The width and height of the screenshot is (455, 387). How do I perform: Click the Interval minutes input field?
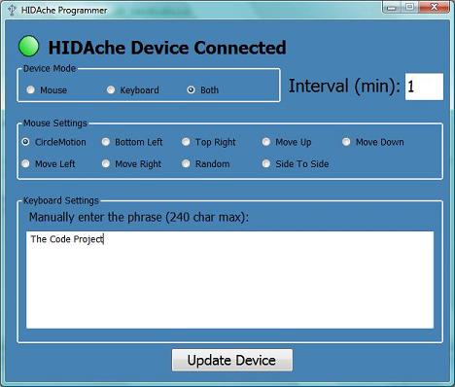click(x=424, y=87)
